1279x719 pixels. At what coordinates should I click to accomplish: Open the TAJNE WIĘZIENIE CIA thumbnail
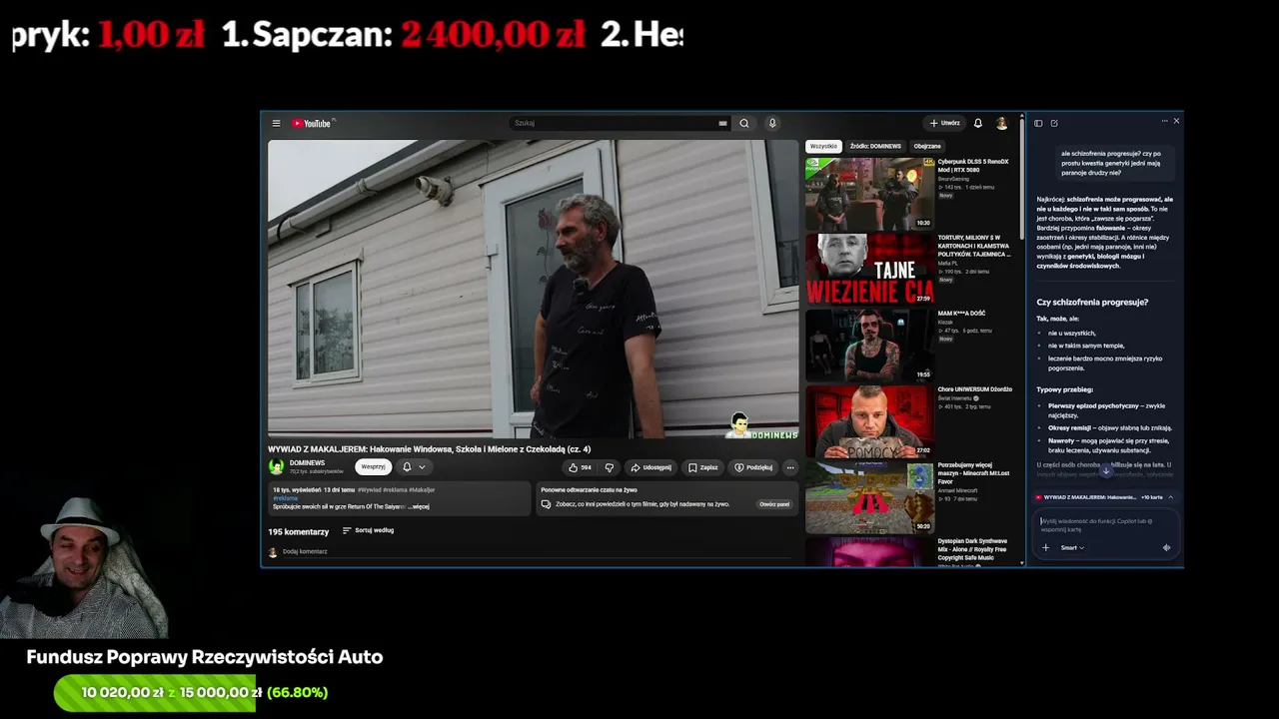click(869, 269)
